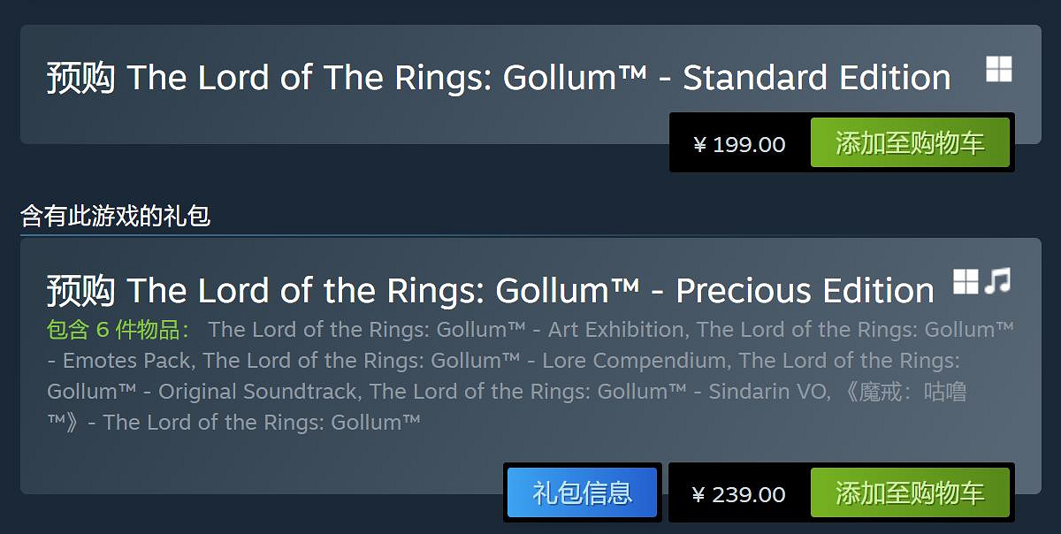1061x534 pixels.
Task: Open the 礼包信息 bundle information
Action: click(582, 493)
